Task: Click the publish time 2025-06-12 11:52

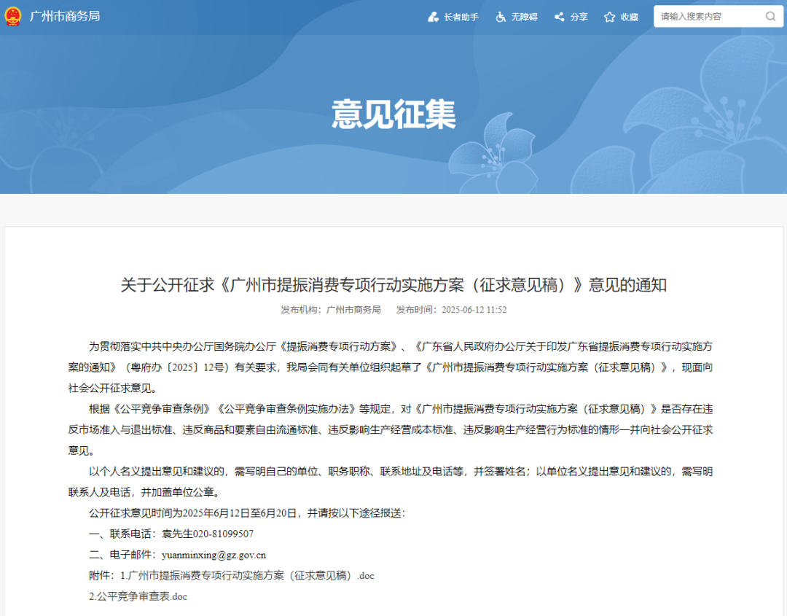Action: pos(451,310)
